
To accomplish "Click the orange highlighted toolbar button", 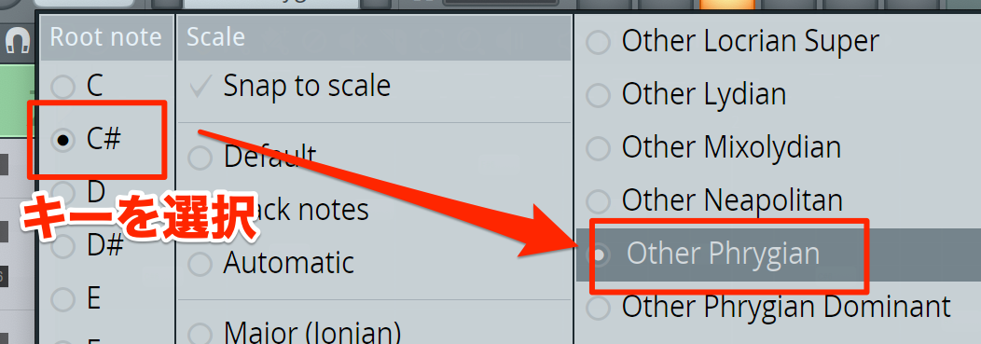I will [727, 5].
